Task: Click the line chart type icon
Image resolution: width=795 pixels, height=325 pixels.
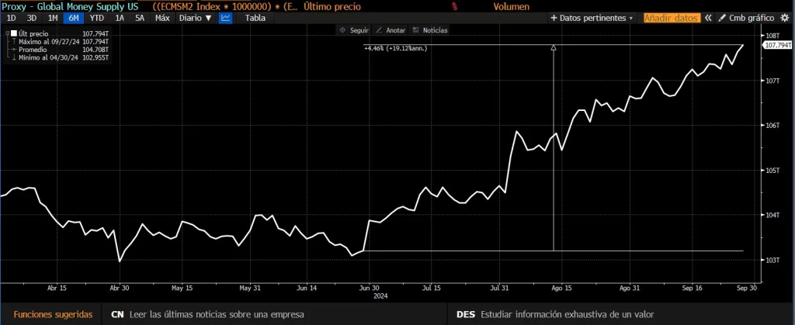Action: (x=225, y=17)
